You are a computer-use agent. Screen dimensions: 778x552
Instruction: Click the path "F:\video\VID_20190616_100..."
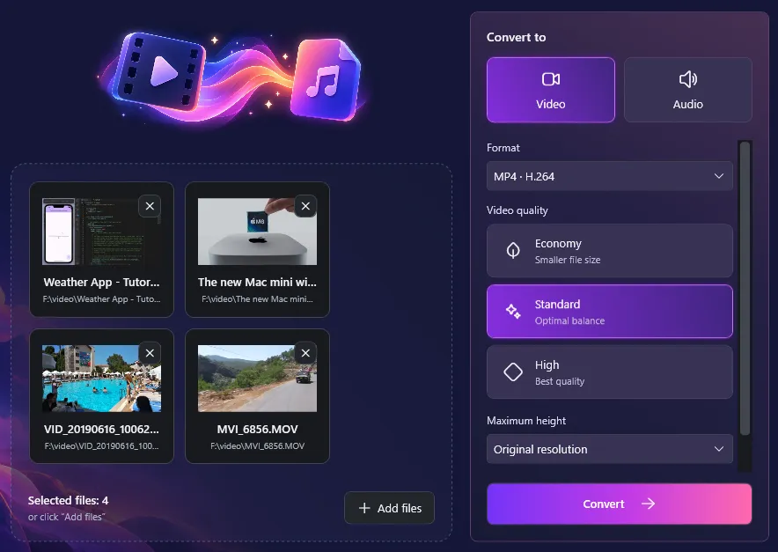point(102,445)
